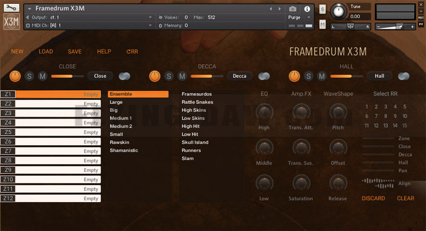Open instrument info icon

pos(307,9)
